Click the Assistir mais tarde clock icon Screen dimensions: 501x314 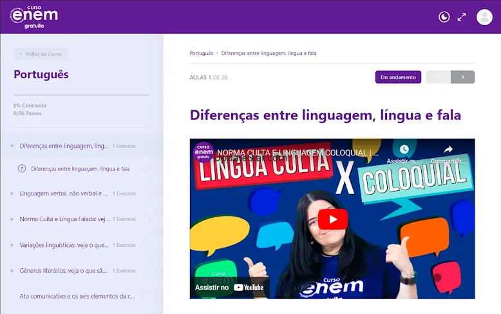coord(404,150)
